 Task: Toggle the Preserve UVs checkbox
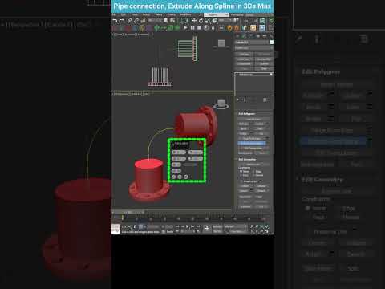tap(241, 181)
